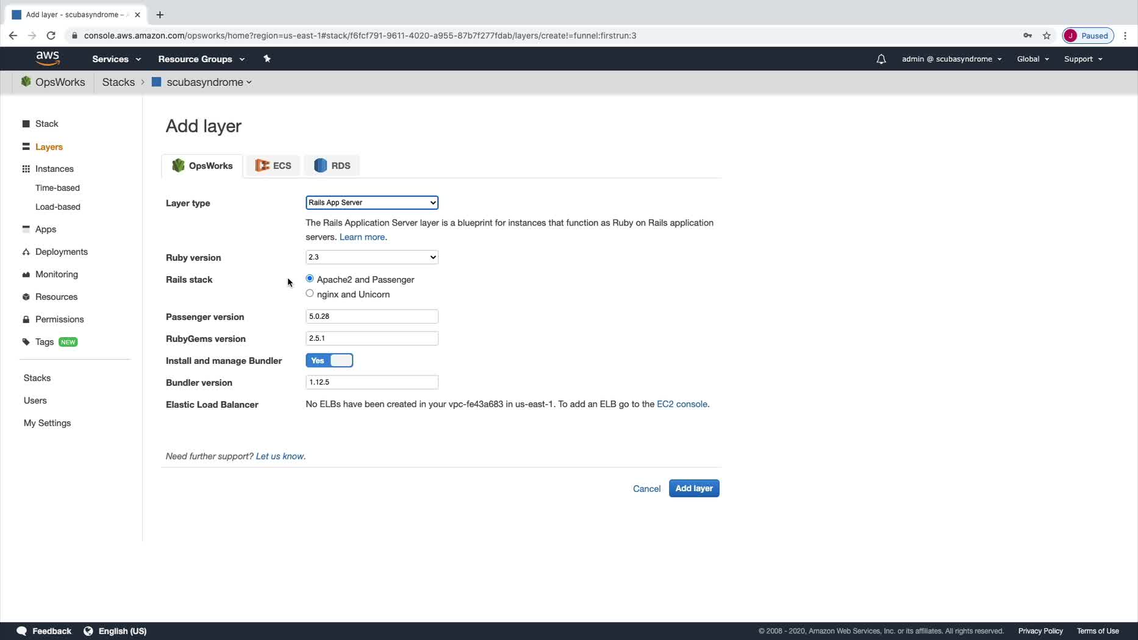Viewport: 1138px width, 640px height.
Task: Open Chrome's three-dot menu
Action: (x=1125, y=35)
